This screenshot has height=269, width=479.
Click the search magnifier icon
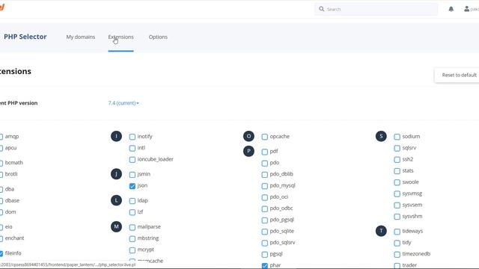321,9
